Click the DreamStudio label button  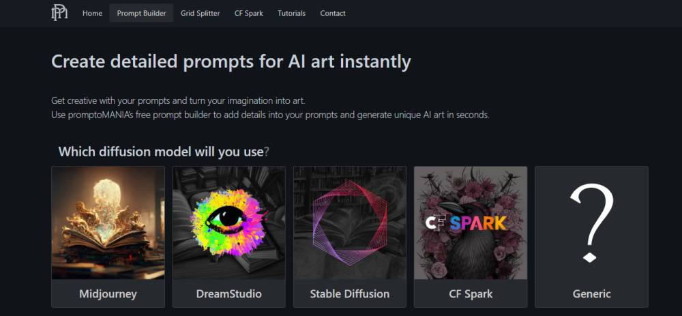point(228,293)
